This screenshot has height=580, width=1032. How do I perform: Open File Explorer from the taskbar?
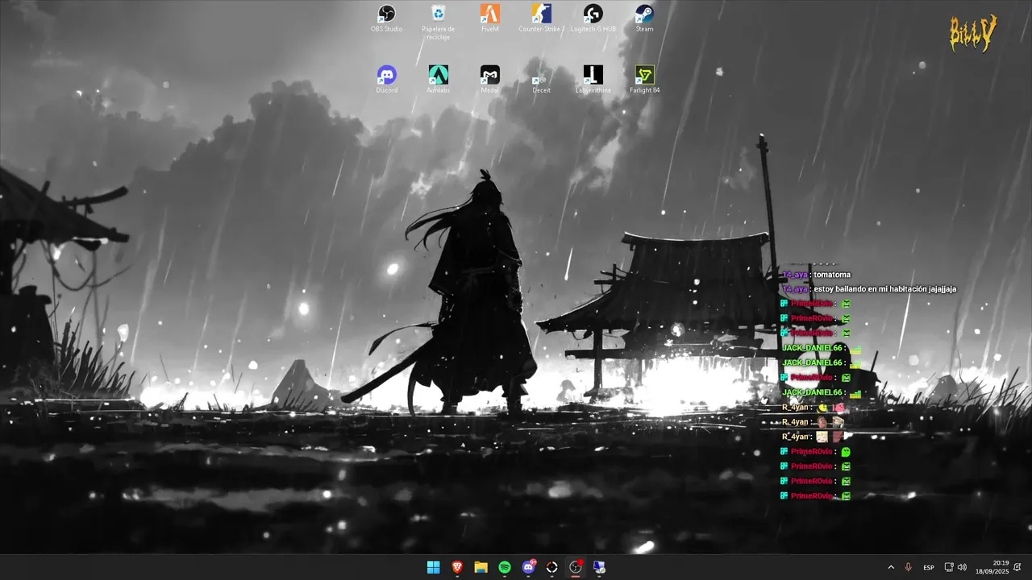tap(481, 567)
